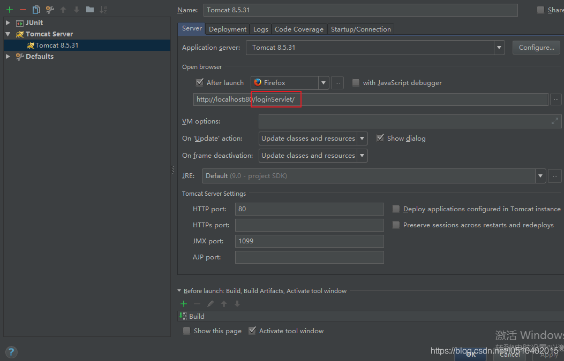Switch to the Deployment tab
The width and height of the screenshot is (564, 361).
tap(228, 29)
